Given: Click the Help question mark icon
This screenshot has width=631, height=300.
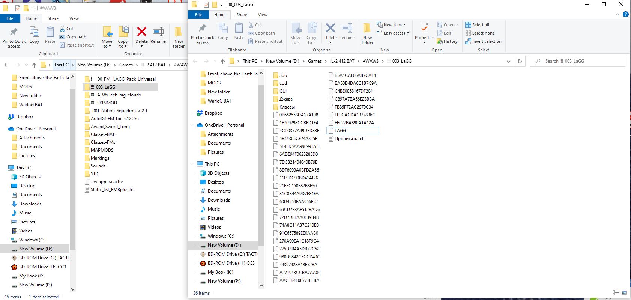Looking at the screenshot, I should click(625, 15).
